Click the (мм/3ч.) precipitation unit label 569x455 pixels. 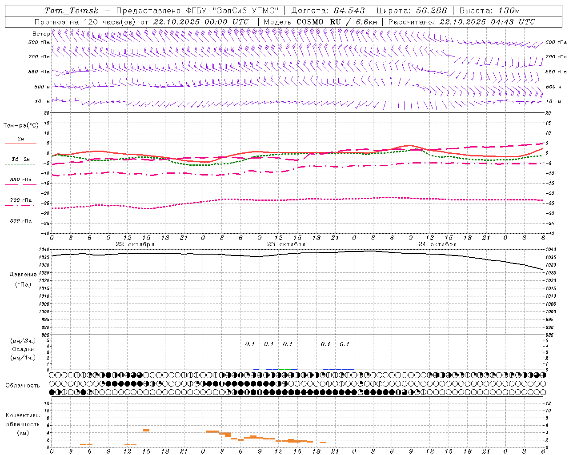point(23,341)
